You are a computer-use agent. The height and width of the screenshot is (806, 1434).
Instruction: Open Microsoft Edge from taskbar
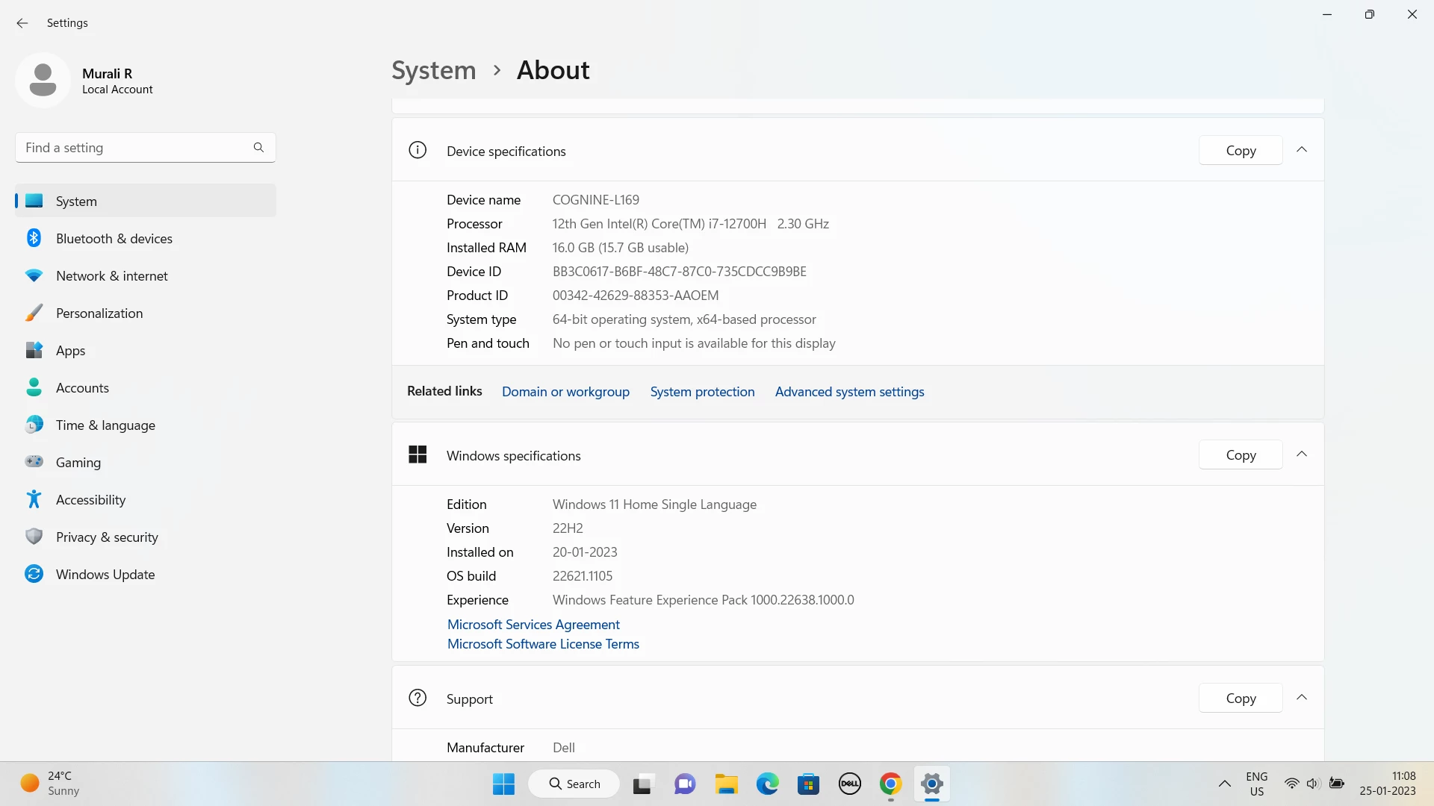pyautogui.click(x=767, y=784)
